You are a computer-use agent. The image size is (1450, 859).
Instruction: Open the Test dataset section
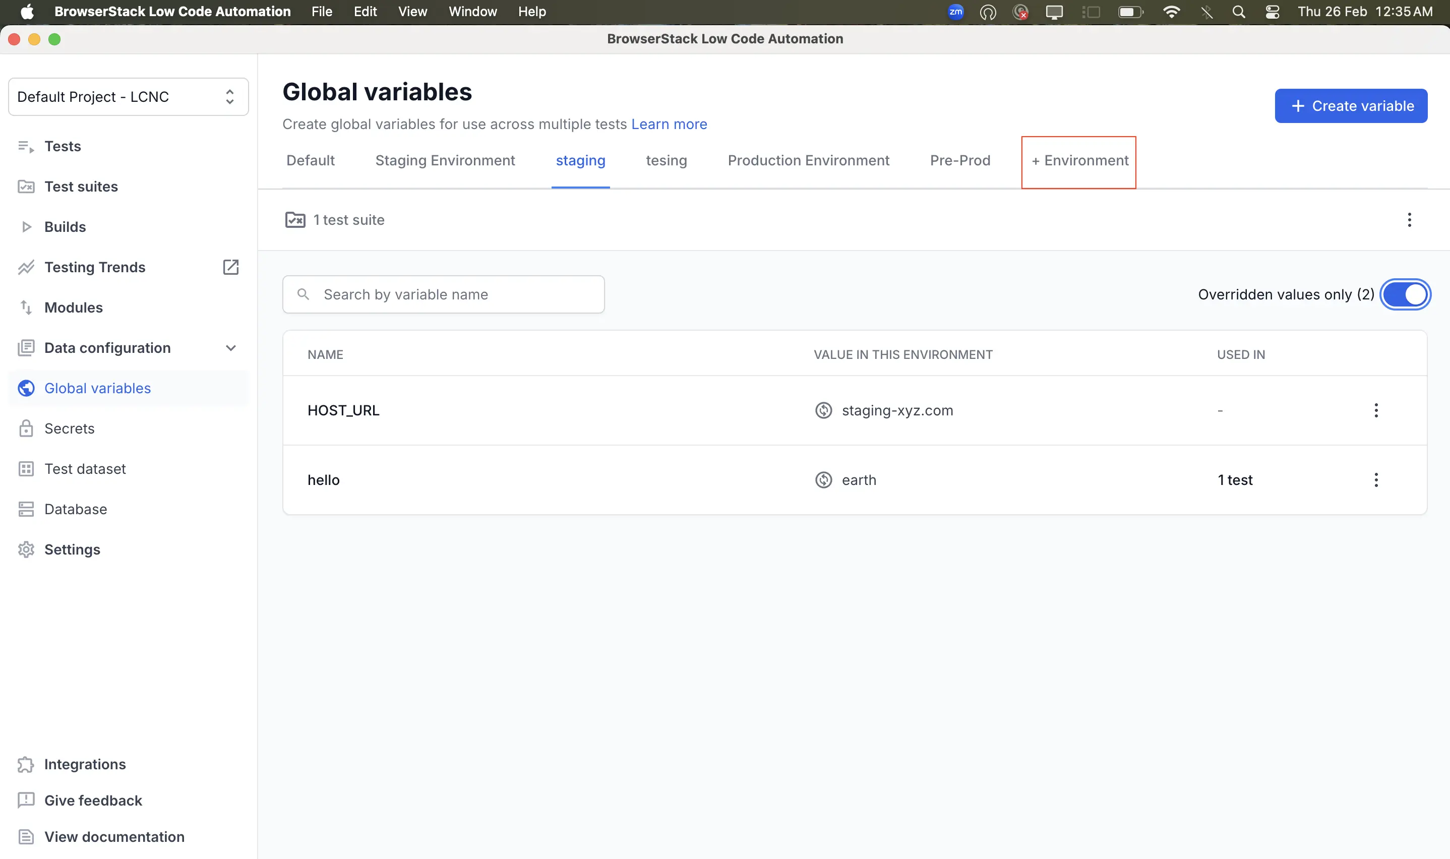pyautogui.click(x=85, y=468)
